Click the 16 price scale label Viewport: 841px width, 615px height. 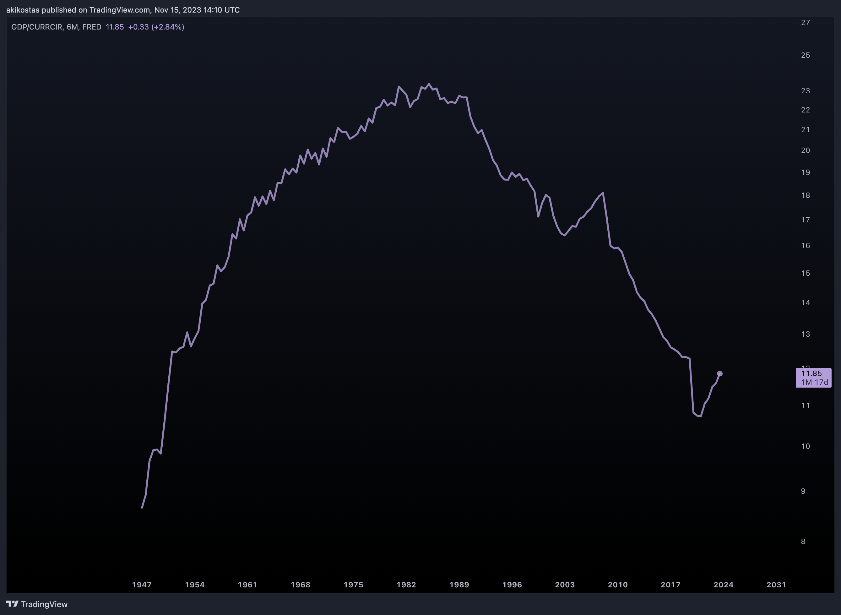point(806,246)
